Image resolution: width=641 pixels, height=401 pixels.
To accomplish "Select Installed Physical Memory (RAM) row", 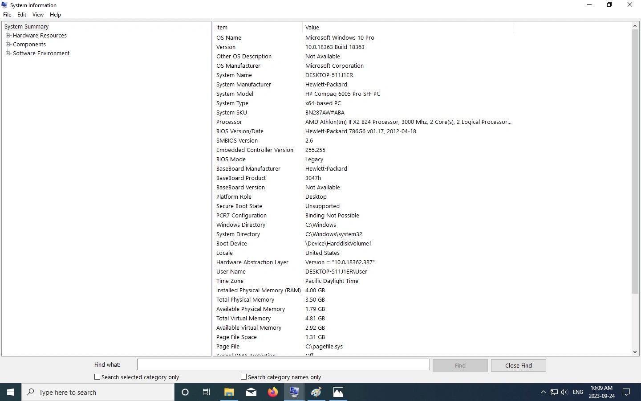I will pos(364,291).
